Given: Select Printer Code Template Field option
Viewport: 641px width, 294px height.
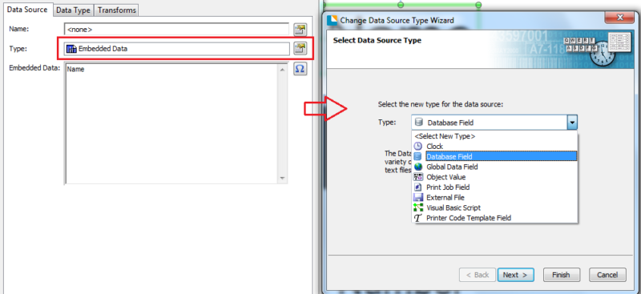Looking at the screenshot, I should [494, 218].
